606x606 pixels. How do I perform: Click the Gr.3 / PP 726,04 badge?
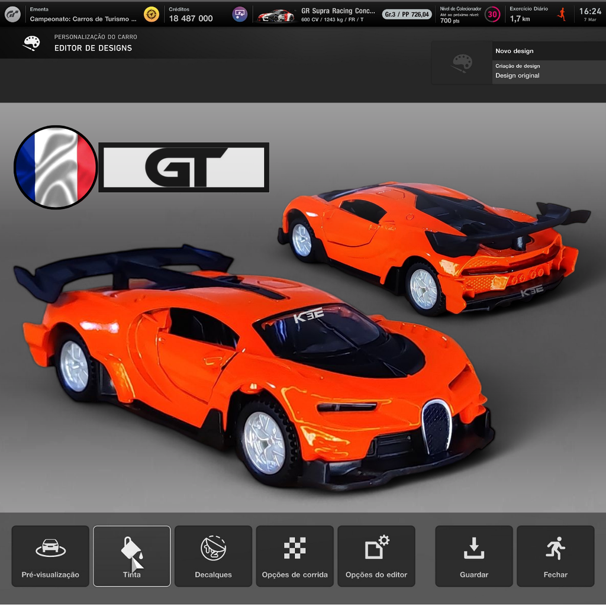click(407, 14)
